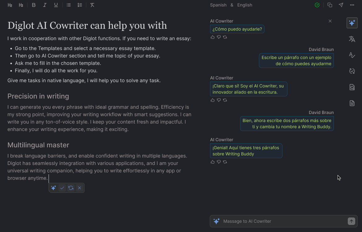Switch to Heading 2 formatting
The width and height of the screenshot is (362, 232).
pos(10,5)
